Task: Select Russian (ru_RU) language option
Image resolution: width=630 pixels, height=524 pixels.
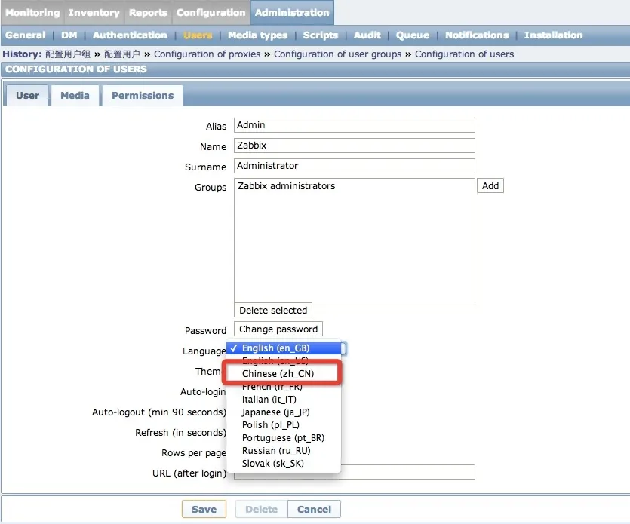Action: 284,451
